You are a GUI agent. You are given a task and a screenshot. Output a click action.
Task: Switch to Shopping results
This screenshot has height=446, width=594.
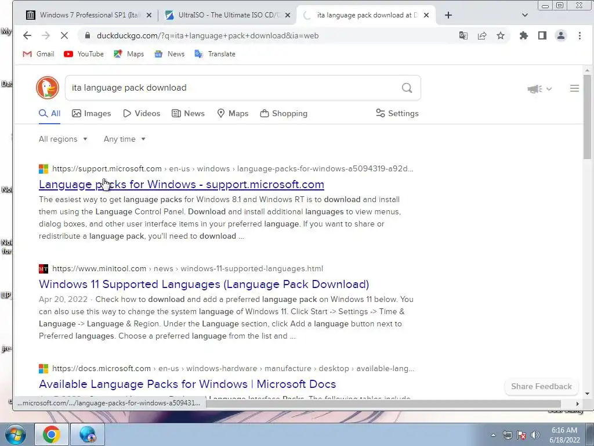(284, 113)
